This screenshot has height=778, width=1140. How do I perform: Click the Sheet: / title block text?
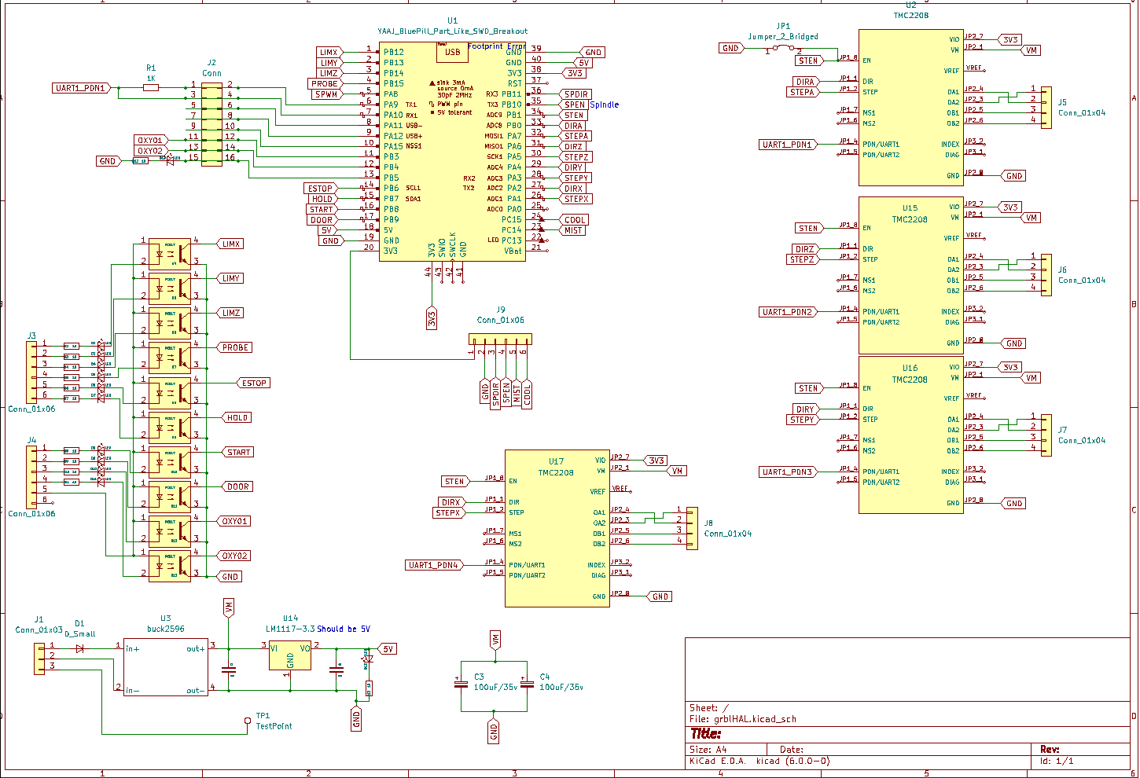tap(709, 708)
